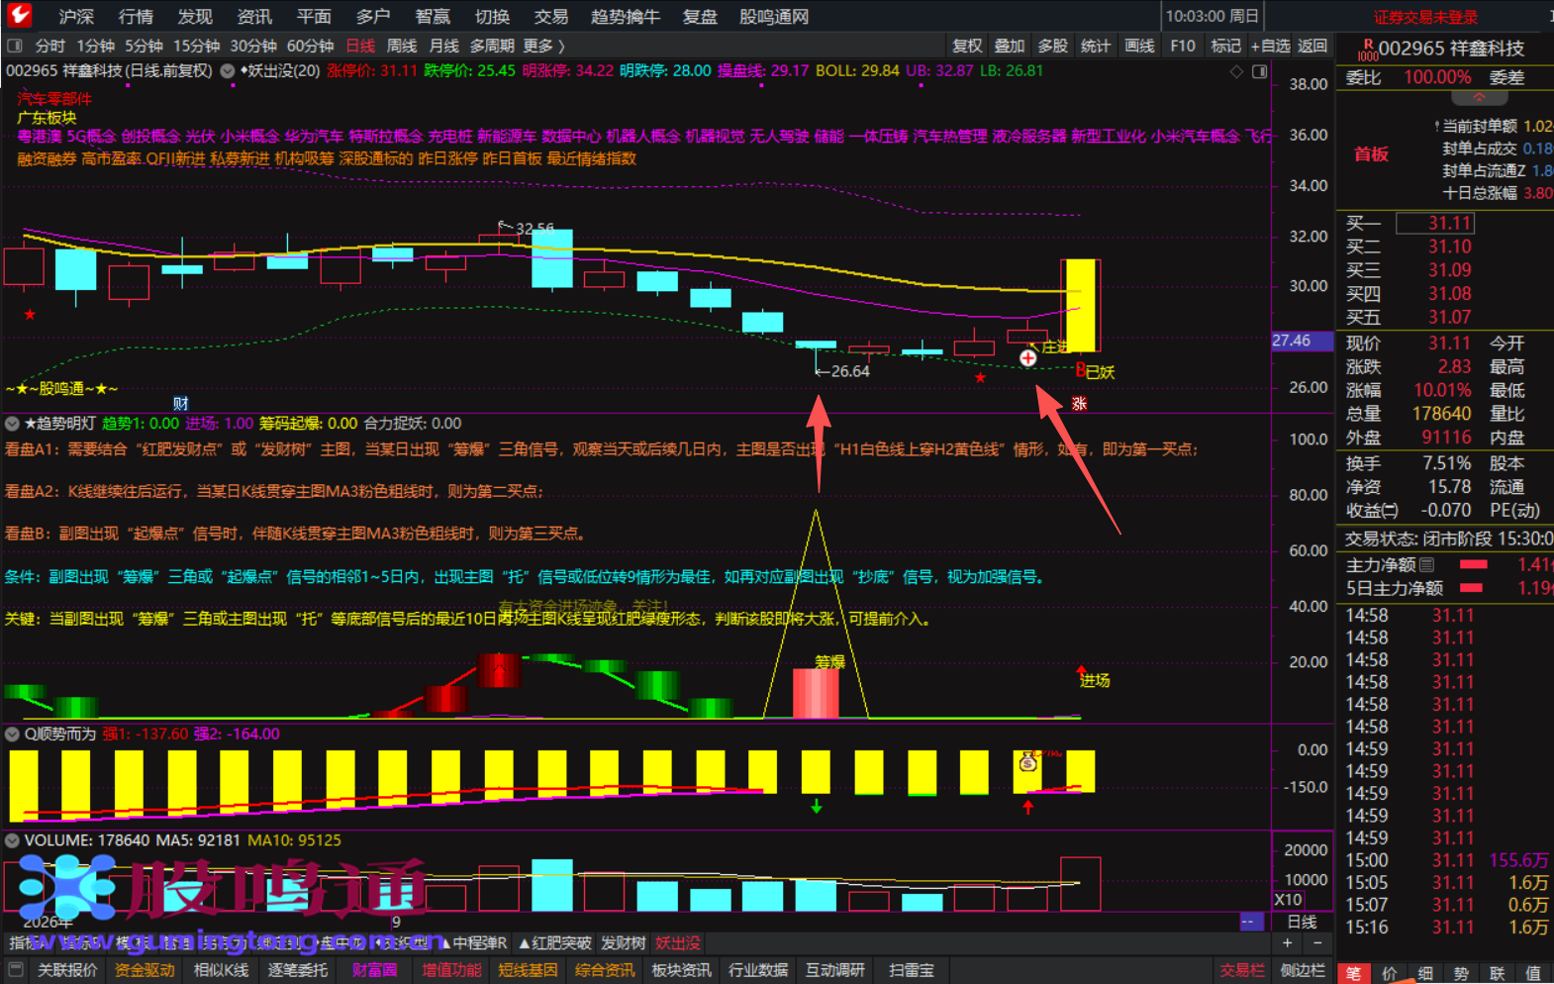Click the red app logo icon
The image size is (1554, 984).
[20, 15]
